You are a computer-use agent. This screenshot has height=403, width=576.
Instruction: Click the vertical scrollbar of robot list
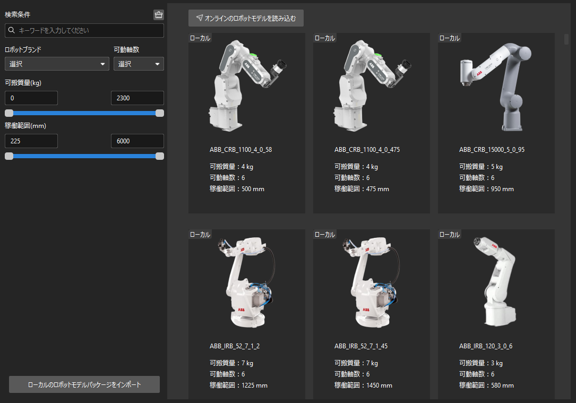pos(566,39)
